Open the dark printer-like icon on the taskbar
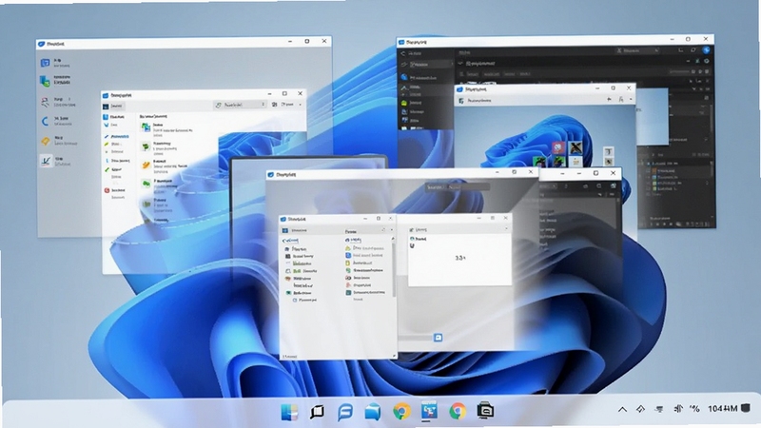Image resolution: width=761 pixels, height=428 pixels. [485, 411]
